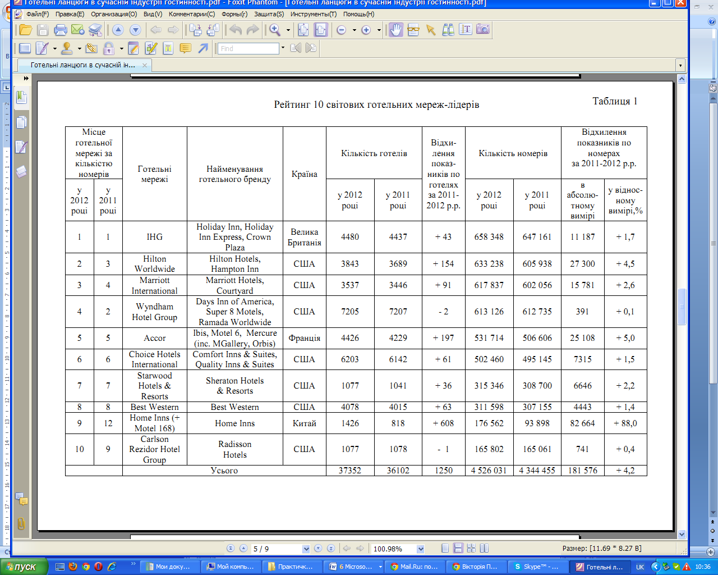Open the page number 5 / 9 dropdown

tap(306, 549)
